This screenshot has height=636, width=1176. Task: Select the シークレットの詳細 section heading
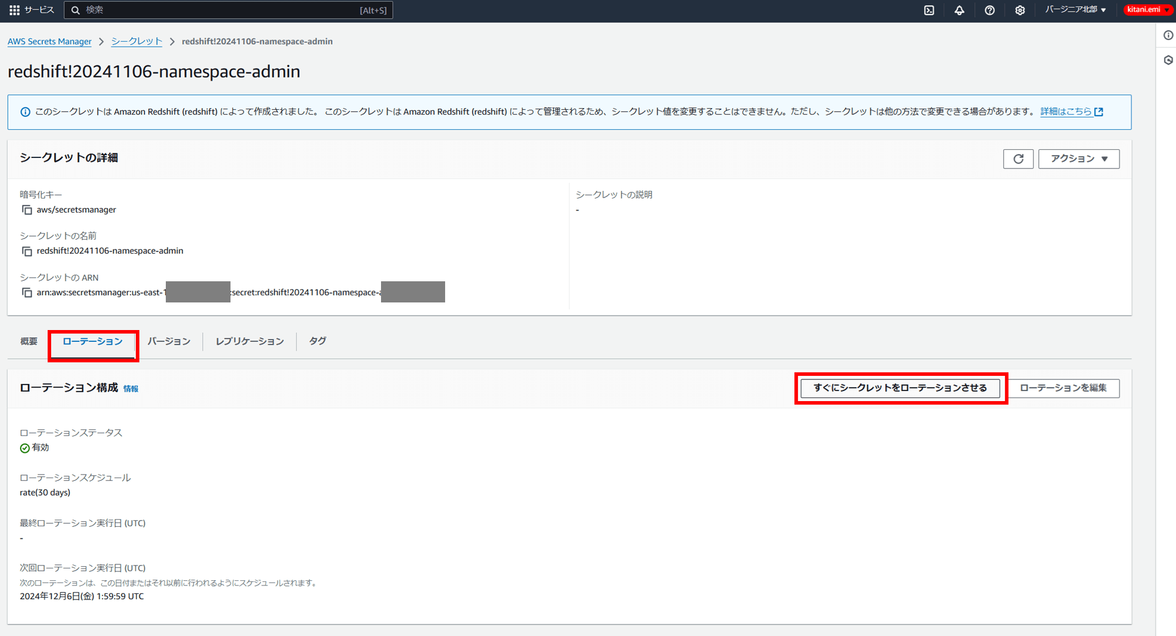(69, 157)
